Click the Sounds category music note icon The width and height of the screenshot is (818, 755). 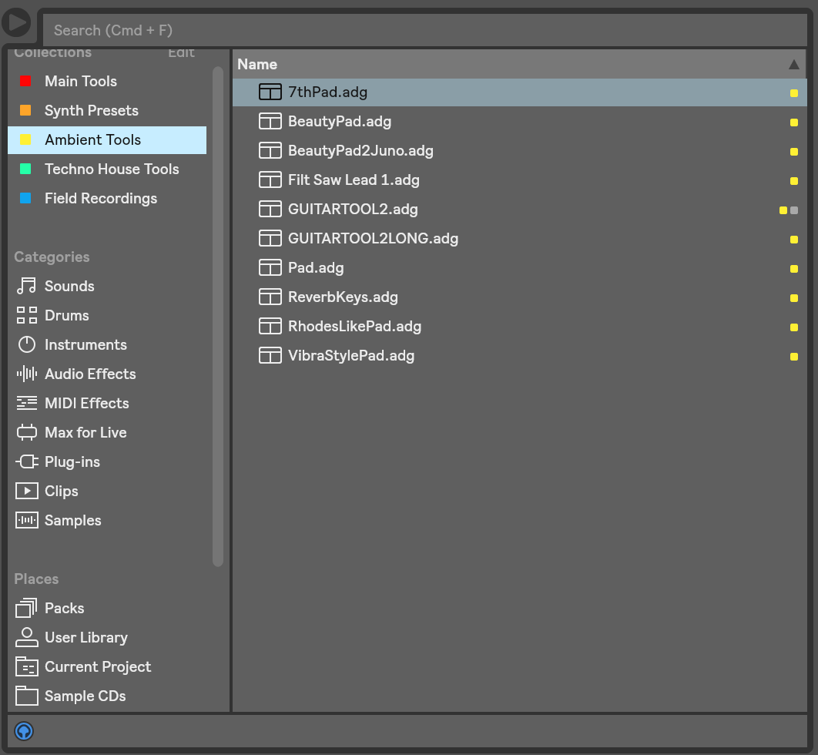tap(26, 287)
